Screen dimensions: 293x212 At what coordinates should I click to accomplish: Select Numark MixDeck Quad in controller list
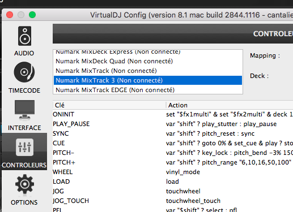pos(148,61)
